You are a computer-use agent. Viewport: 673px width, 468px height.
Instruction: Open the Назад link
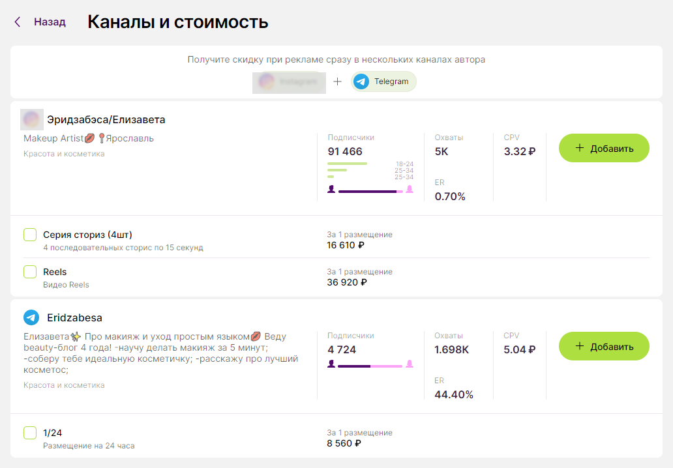point(49,21)
